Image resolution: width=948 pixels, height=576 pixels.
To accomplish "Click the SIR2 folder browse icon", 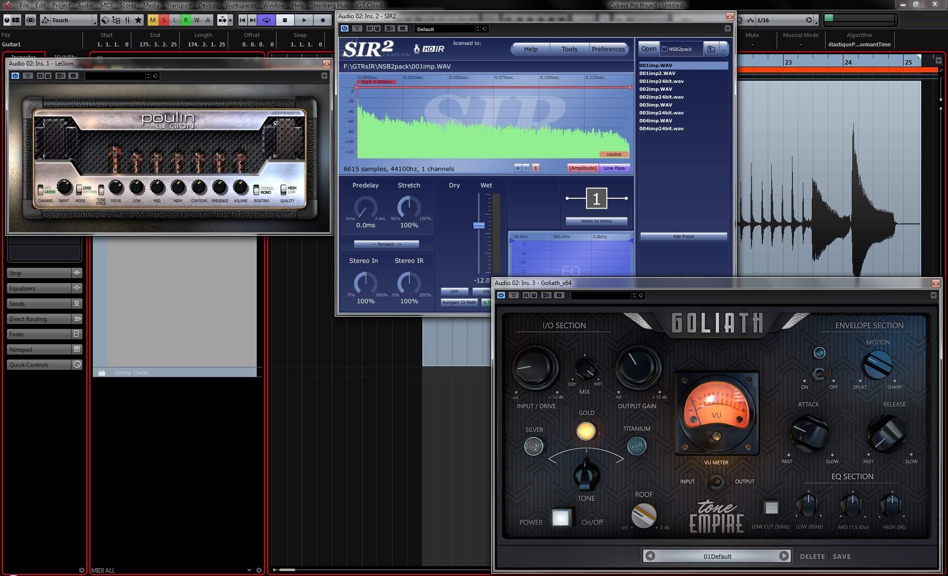I will 711,49.
